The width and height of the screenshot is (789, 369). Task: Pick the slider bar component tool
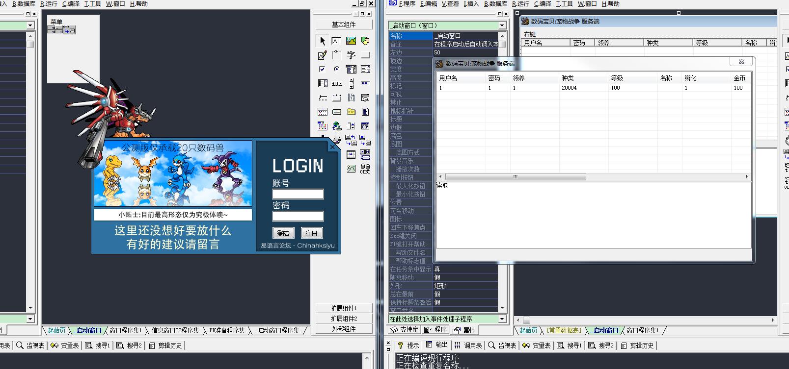322,98
